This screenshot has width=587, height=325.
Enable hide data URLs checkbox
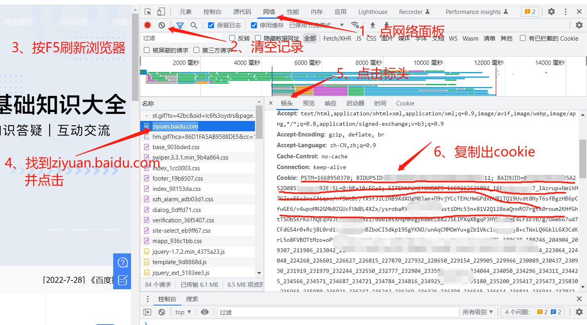(x=258, y=38)
